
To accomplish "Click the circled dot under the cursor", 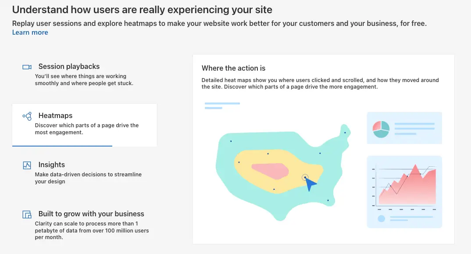I will click(x=305, y=177).
